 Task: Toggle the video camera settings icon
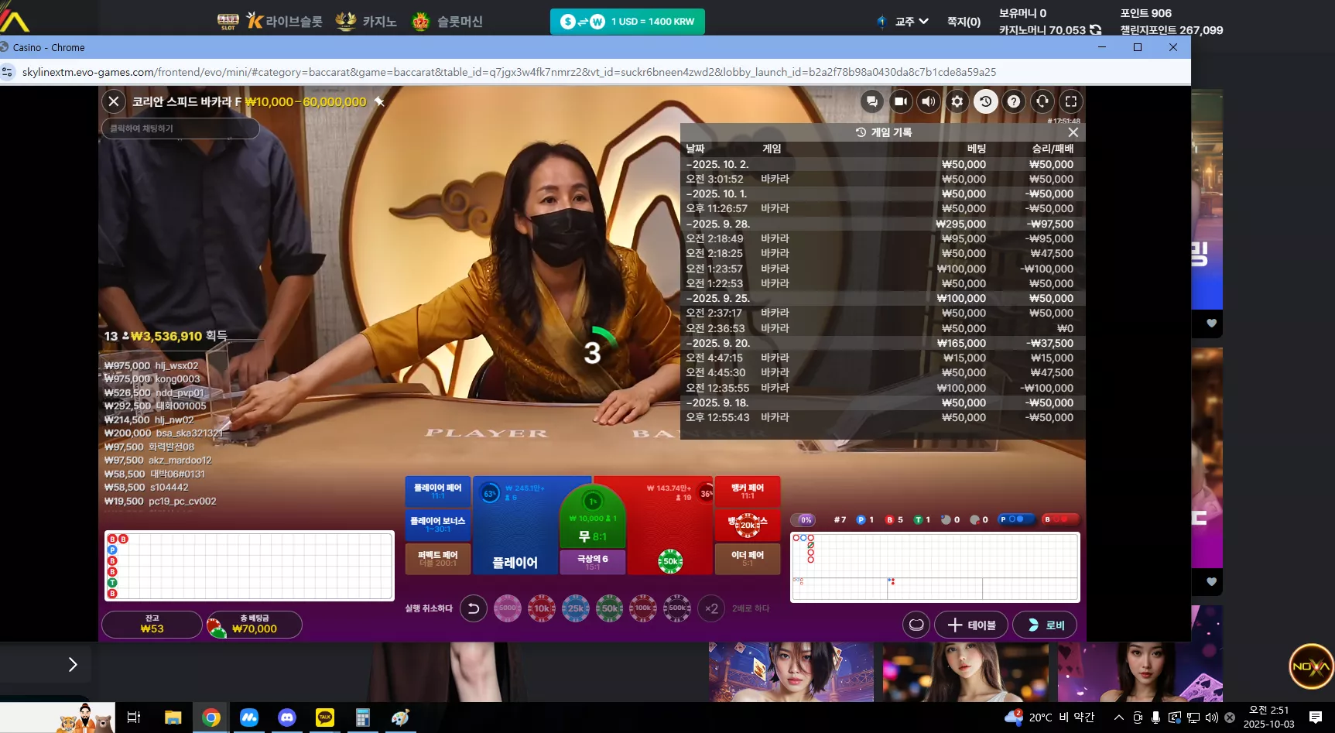901,101
